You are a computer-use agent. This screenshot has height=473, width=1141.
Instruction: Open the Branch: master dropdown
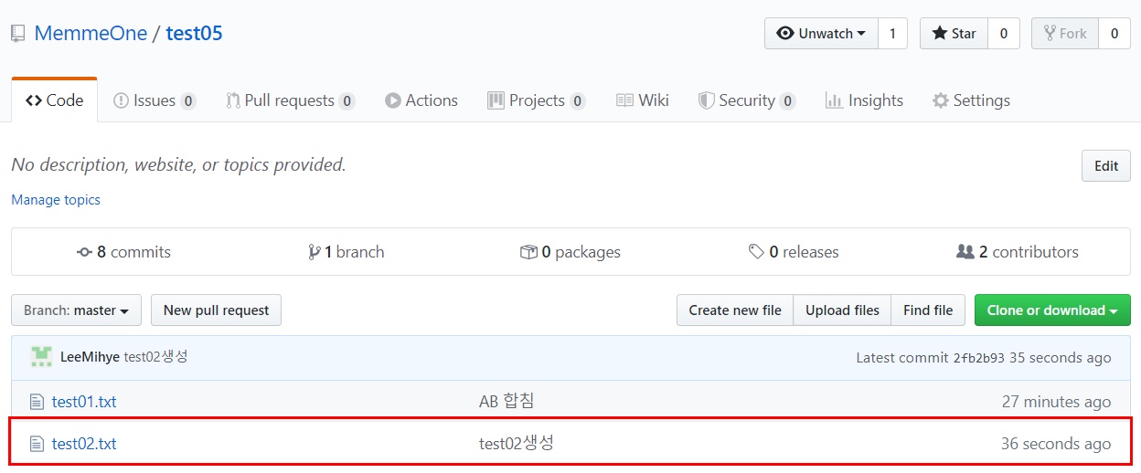tap(76, 310)
